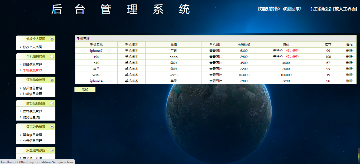Open 手机描述 for iphone4
Image resolution: width=360 pixels, height=164 pixels.
(x=131, y=81)
